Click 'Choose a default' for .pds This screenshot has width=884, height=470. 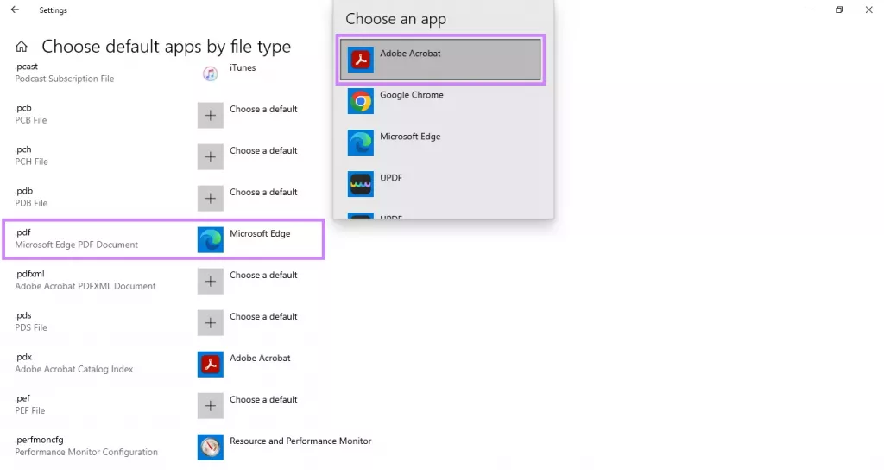(x=263, y=316)
